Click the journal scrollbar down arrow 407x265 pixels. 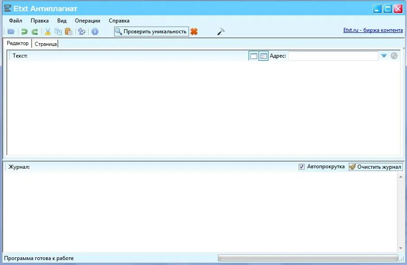(x=401, y=248)
